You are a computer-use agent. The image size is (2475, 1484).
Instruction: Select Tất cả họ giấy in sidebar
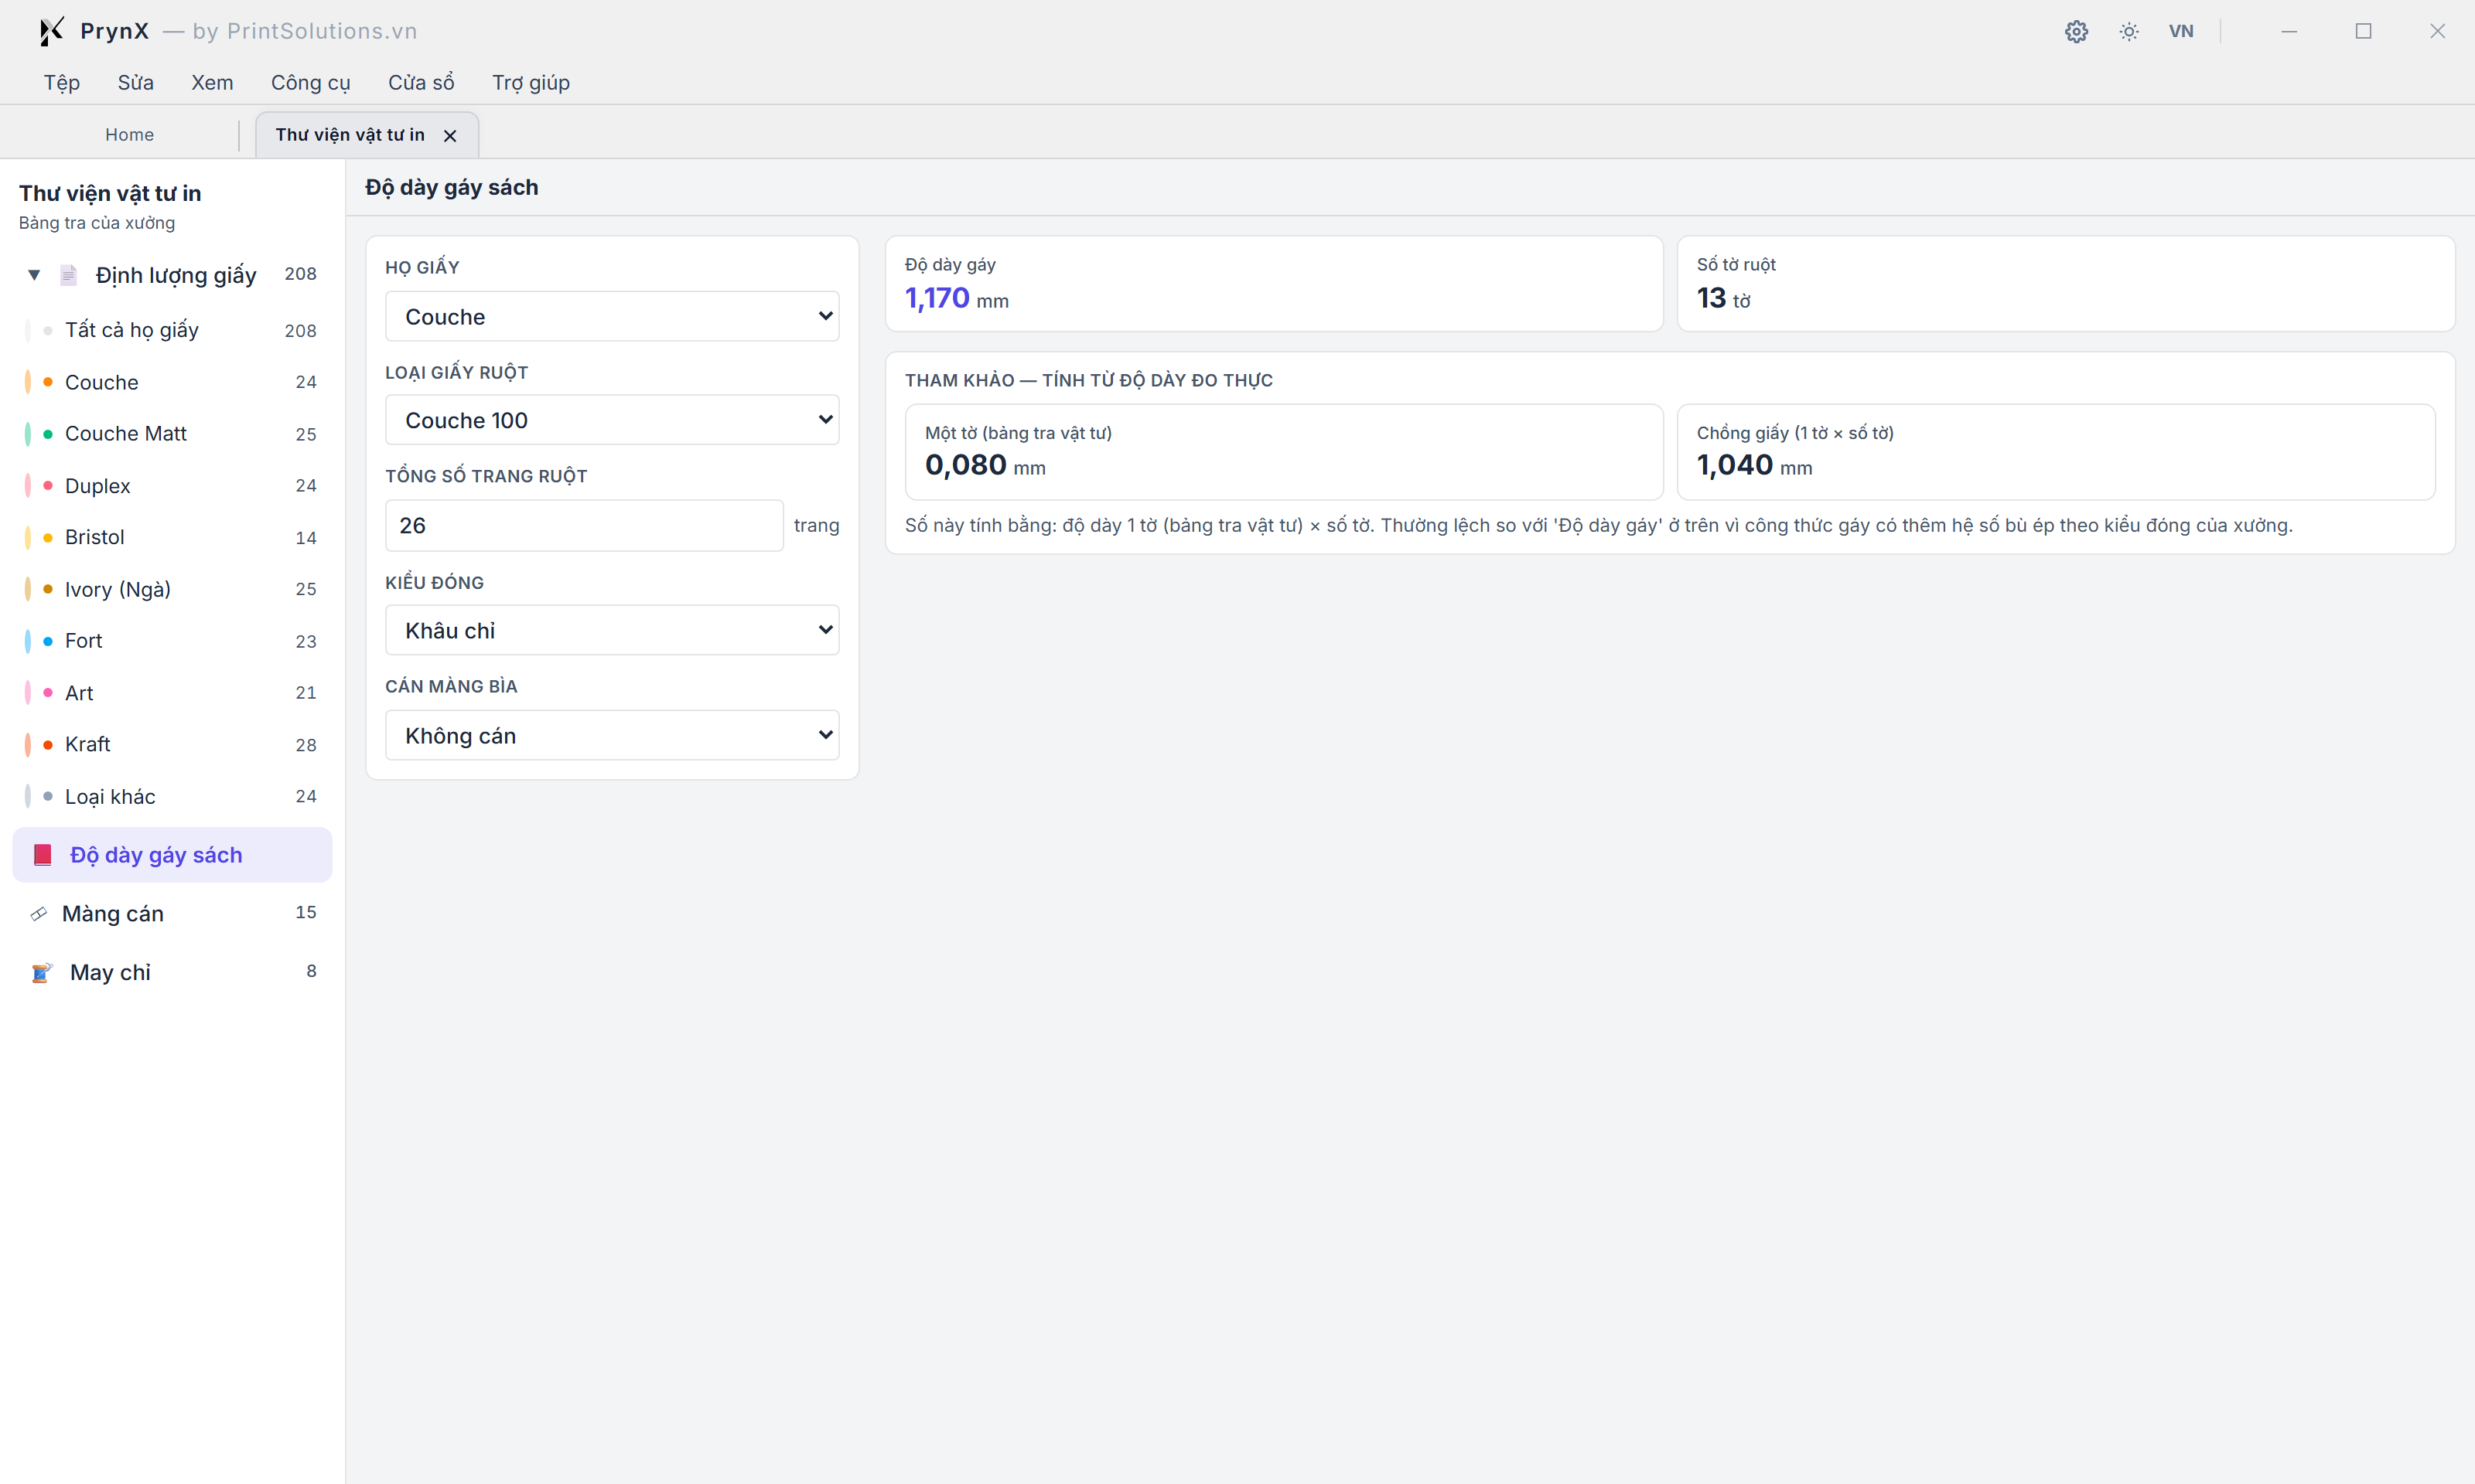[x=172, y=330]
